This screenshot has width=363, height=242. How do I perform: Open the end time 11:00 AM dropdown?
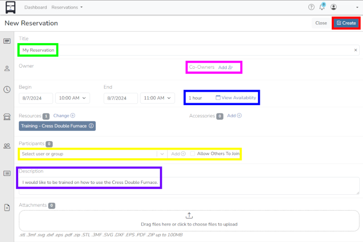(x=157, y=98)
